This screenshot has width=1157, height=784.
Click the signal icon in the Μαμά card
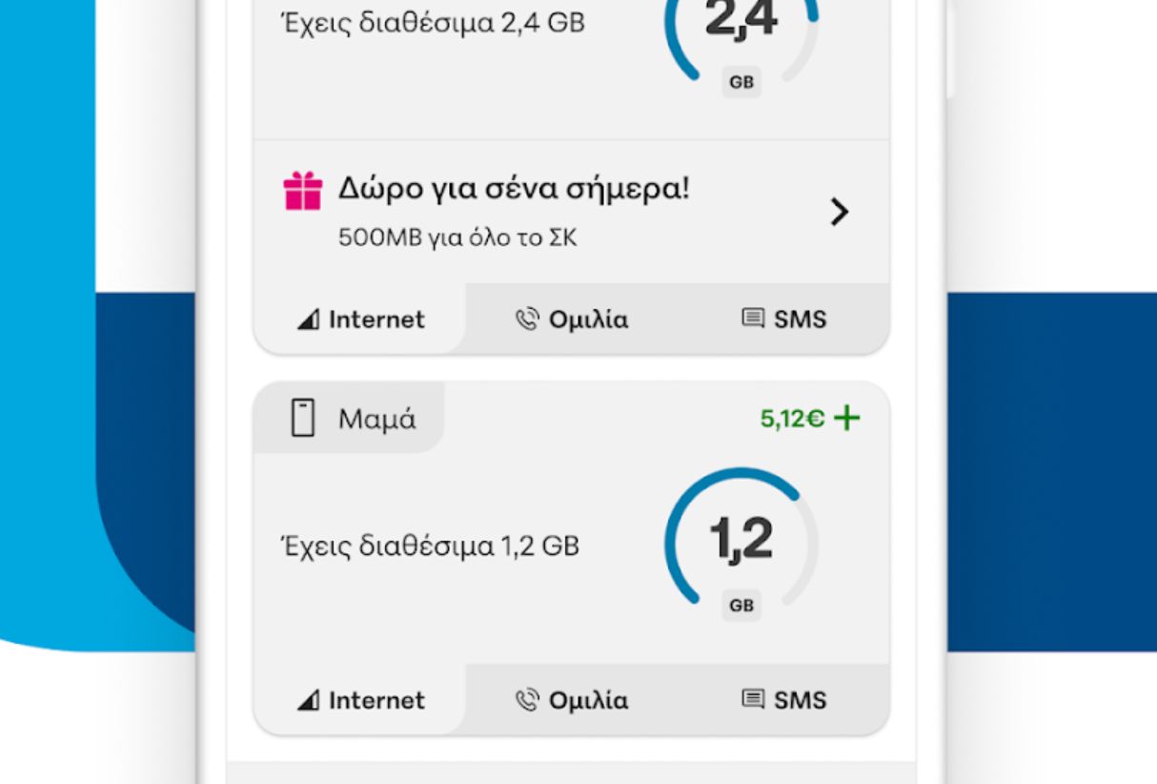pyautogui.click(x=308, y=701)
